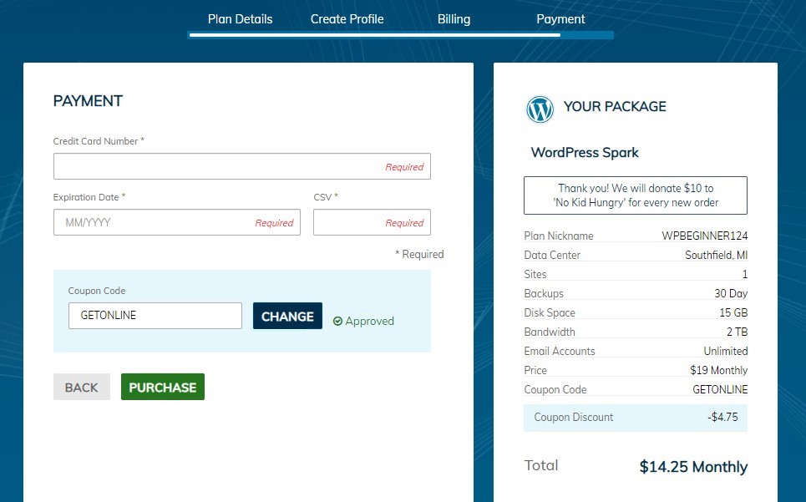806x502 pixels.
Task: Click the Expiration Date MM/YYYY field
Action: [177, 222]
